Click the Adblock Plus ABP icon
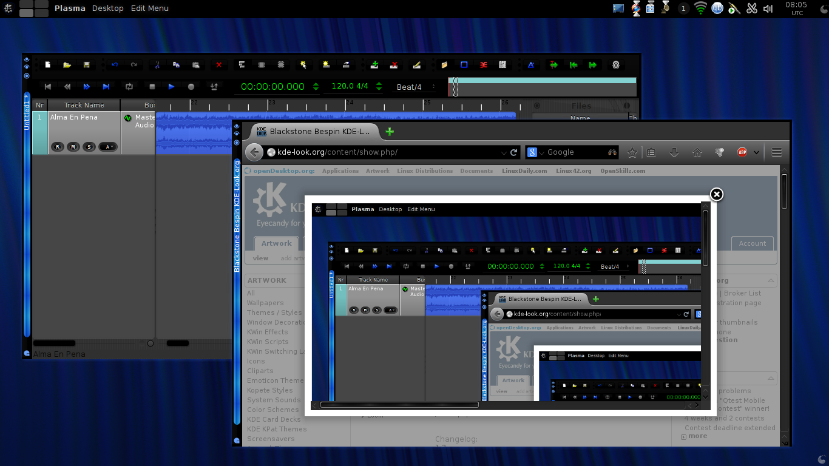This screenshot has height=466, width=829. pyautogui.click(x=742, y=152)
